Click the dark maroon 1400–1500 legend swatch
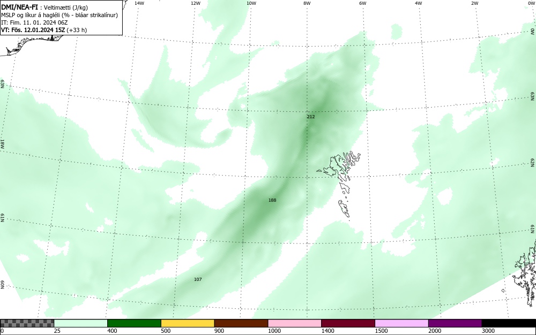Screen dimensions: 536x335 (348, 323)
